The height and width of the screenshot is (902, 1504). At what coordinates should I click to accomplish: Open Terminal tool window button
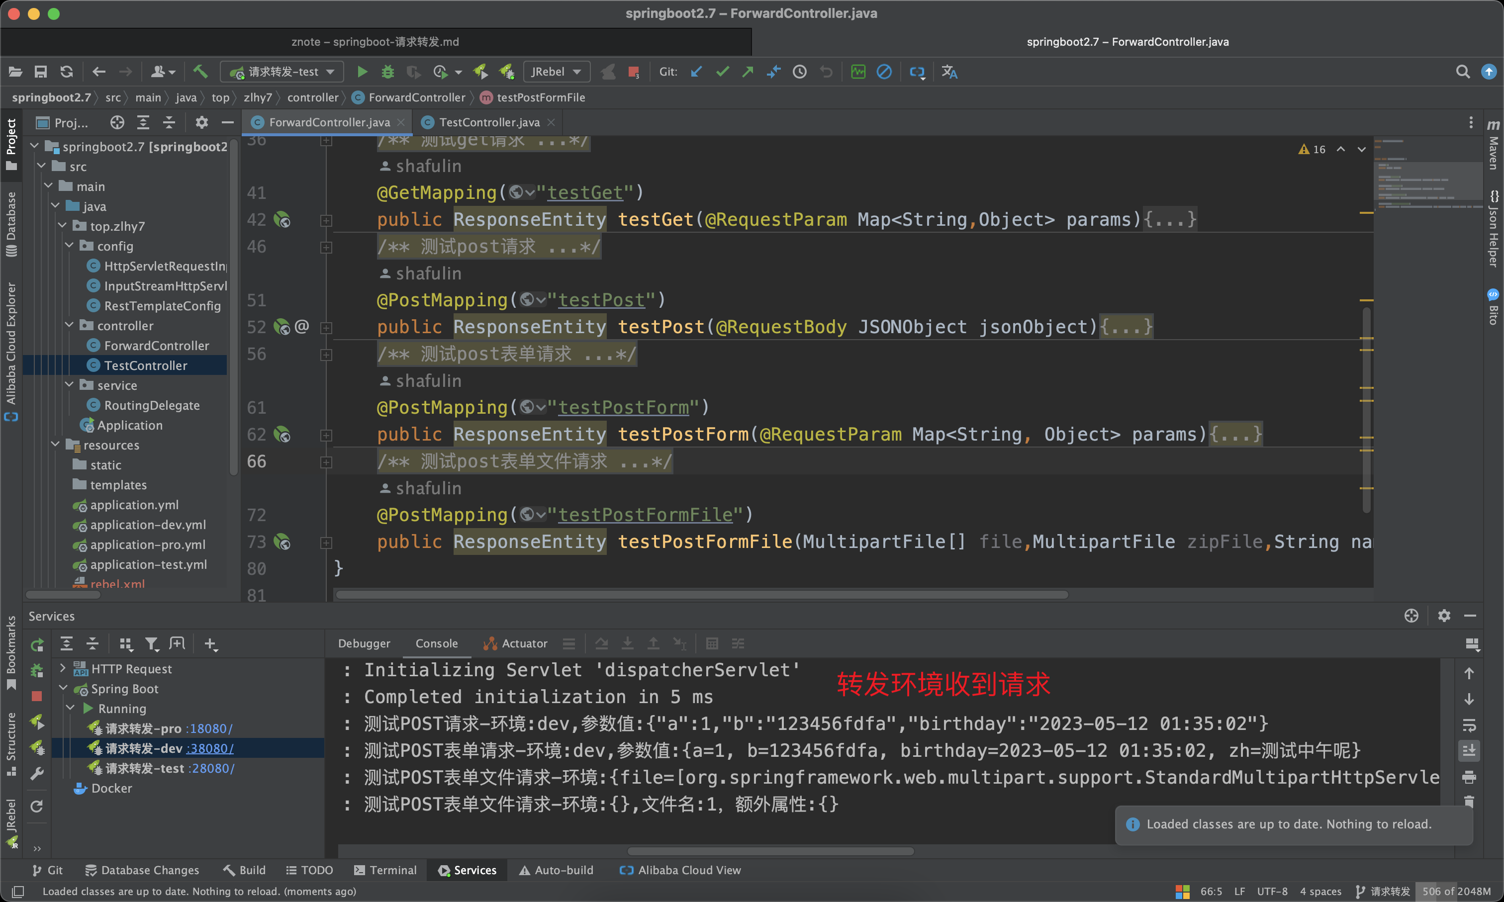385,870
